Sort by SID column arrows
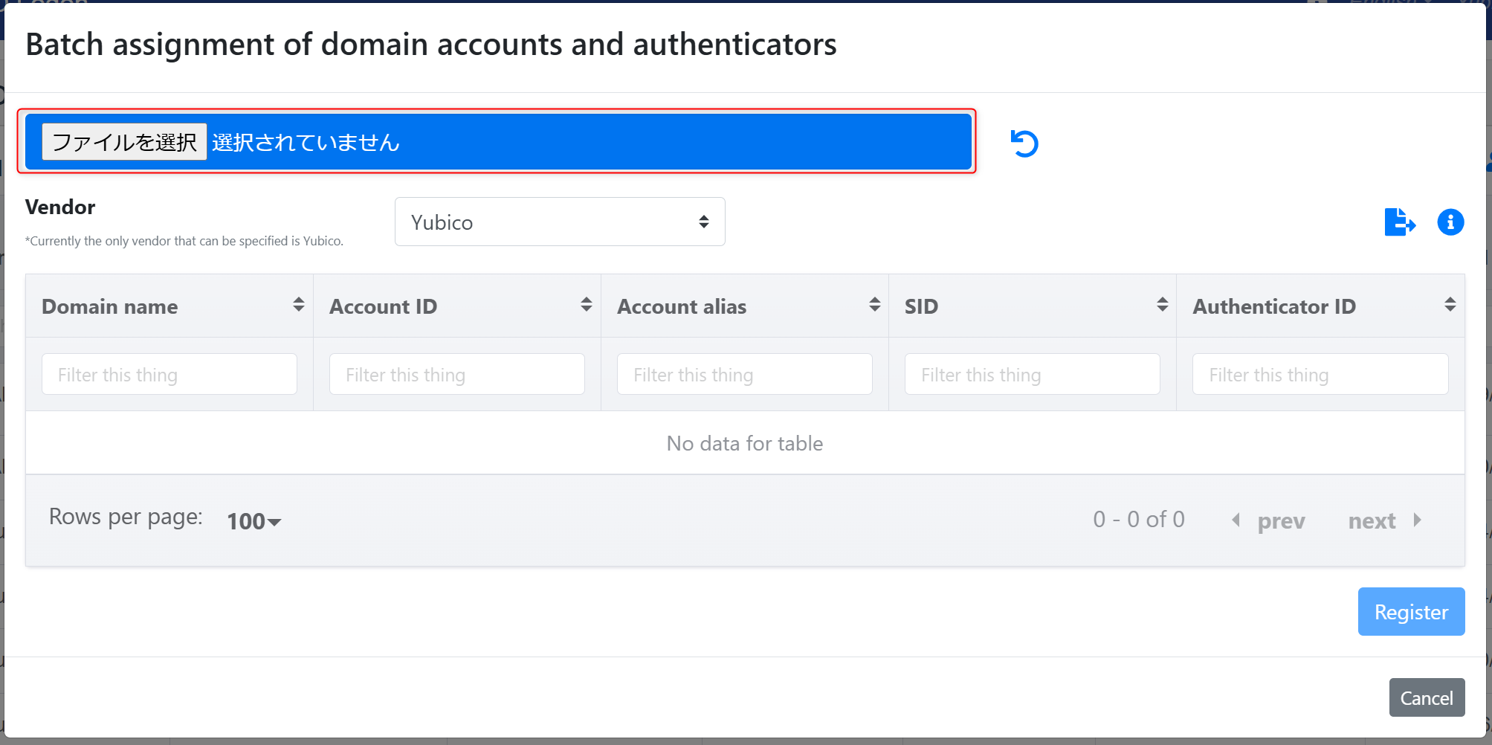Screen dimensions: 1492x745 (1162, 305)
